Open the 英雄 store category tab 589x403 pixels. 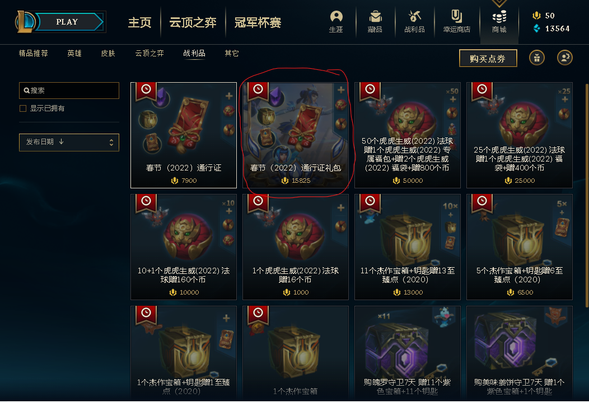(74, 53)
